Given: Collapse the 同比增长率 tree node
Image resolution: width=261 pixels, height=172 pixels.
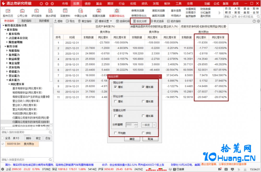Looking at the screenshot, I should pos(9,84).
